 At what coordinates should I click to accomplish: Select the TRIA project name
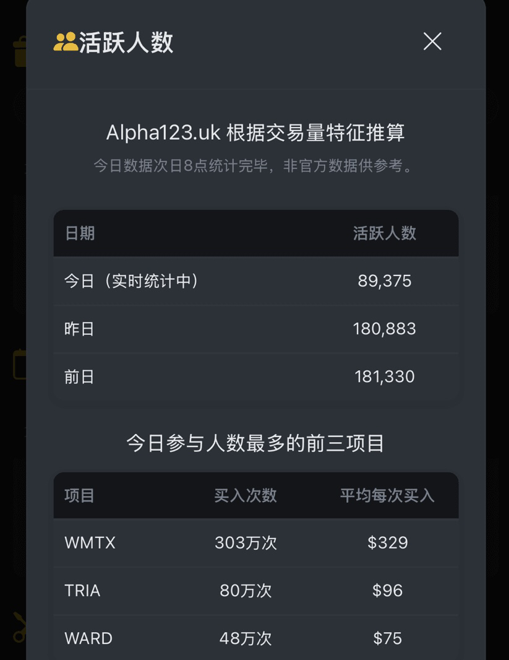[82, 591]
